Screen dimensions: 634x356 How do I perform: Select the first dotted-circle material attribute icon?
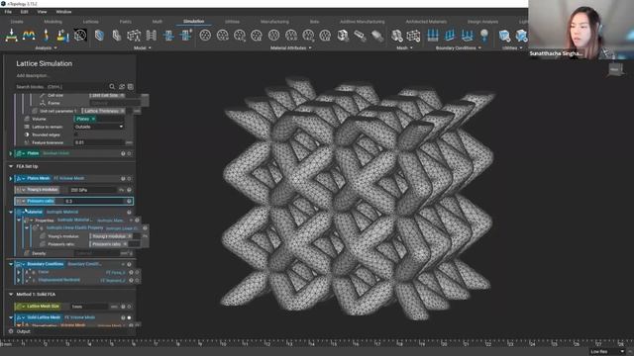205,36
